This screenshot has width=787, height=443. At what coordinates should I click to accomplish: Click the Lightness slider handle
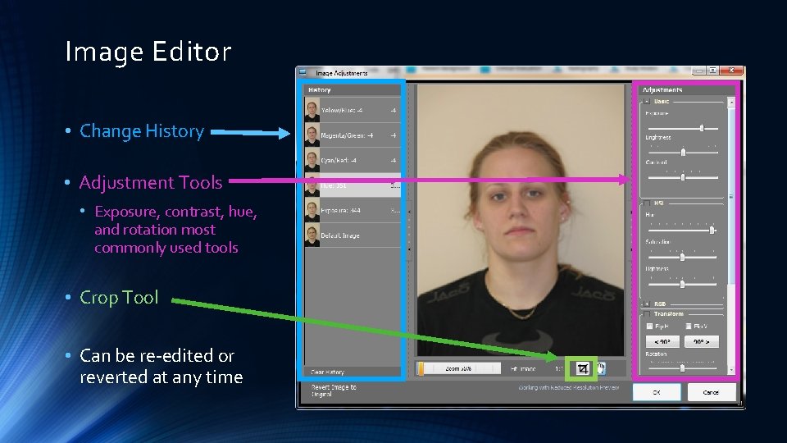click(x=682, y=285)
